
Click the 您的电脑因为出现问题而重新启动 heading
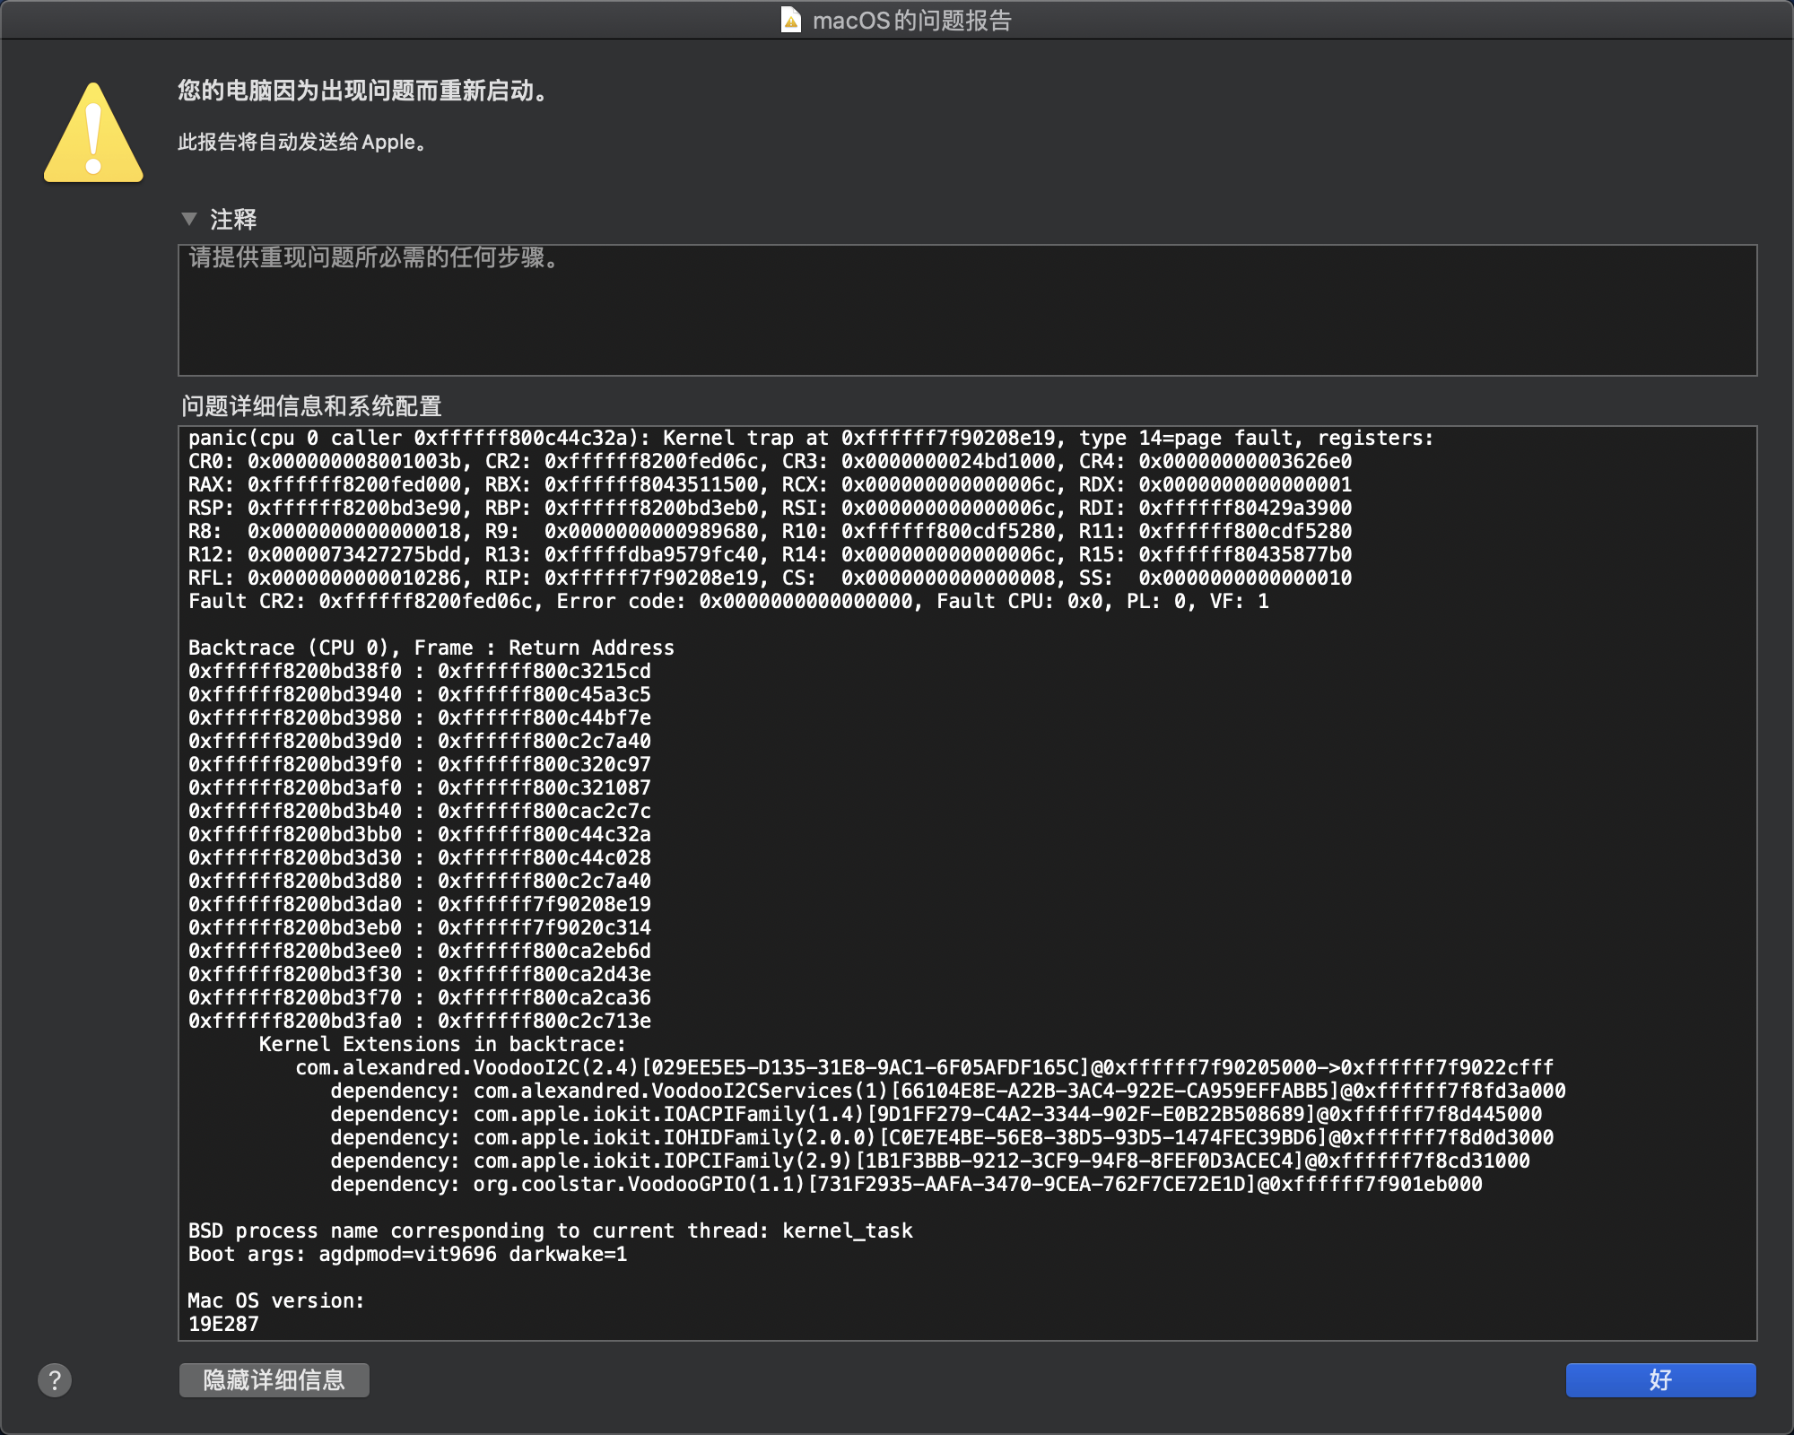[x=363, y=91]
